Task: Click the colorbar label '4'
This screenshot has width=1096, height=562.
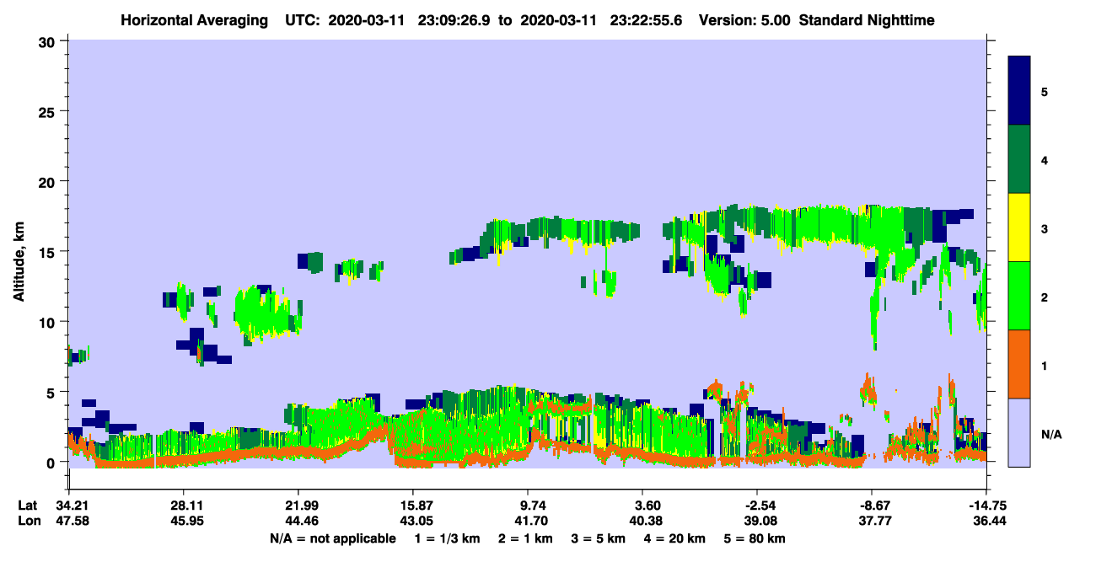Action: pyautogui.click(x=1045, y=160)
